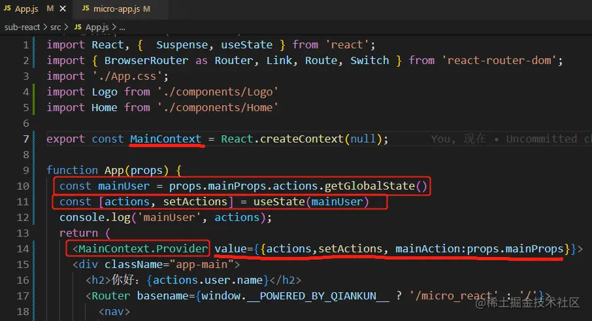Screen dimensions: 592x321
Task: Click the 'return' keyword on line 13
Action: point(78,233)
